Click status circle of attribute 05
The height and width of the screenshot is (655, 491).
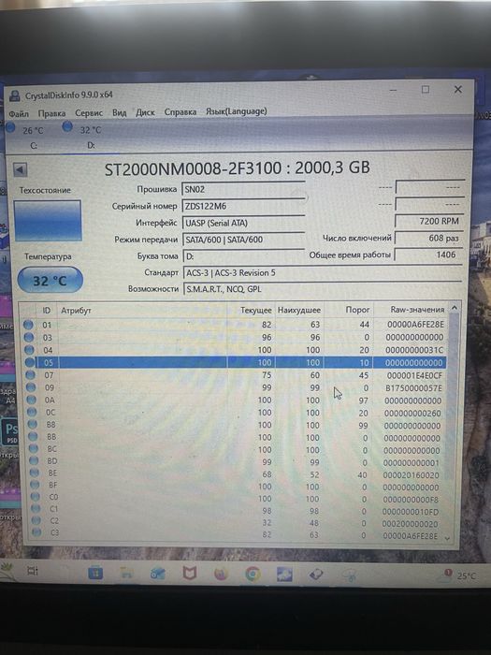coord(30,362)
